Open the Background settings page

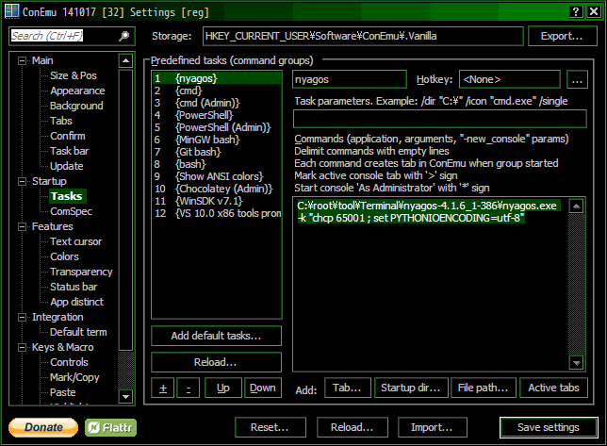[76, 106]
